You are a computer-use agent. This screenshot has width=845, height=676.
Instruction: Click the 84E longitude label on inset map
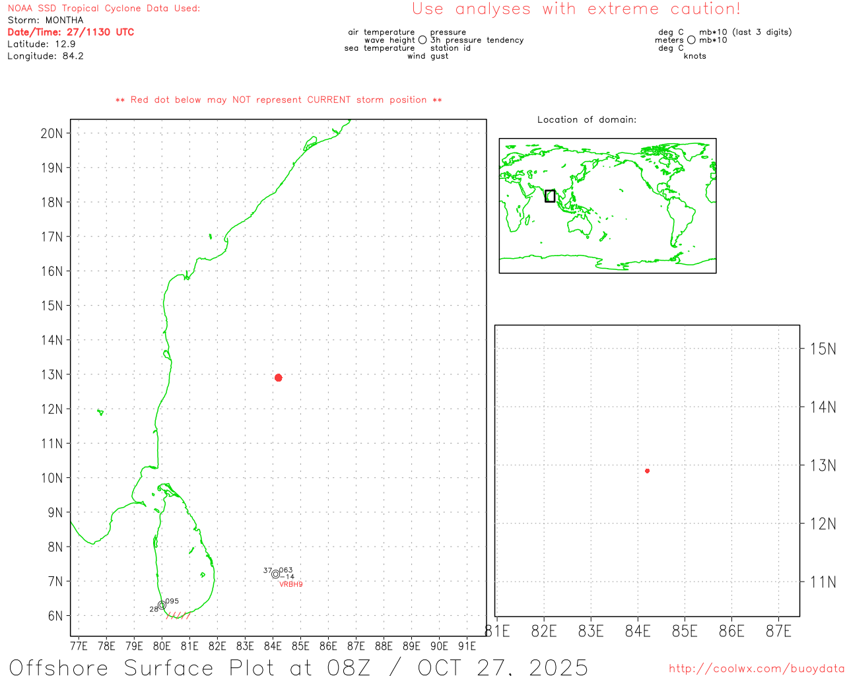tap(638, 632)
